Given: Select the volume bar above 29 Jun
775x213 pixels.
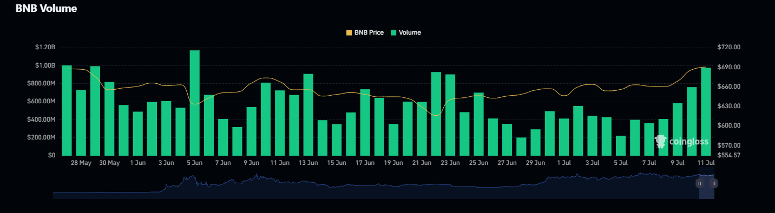Looking at the screenshot, I should point(535,142).
